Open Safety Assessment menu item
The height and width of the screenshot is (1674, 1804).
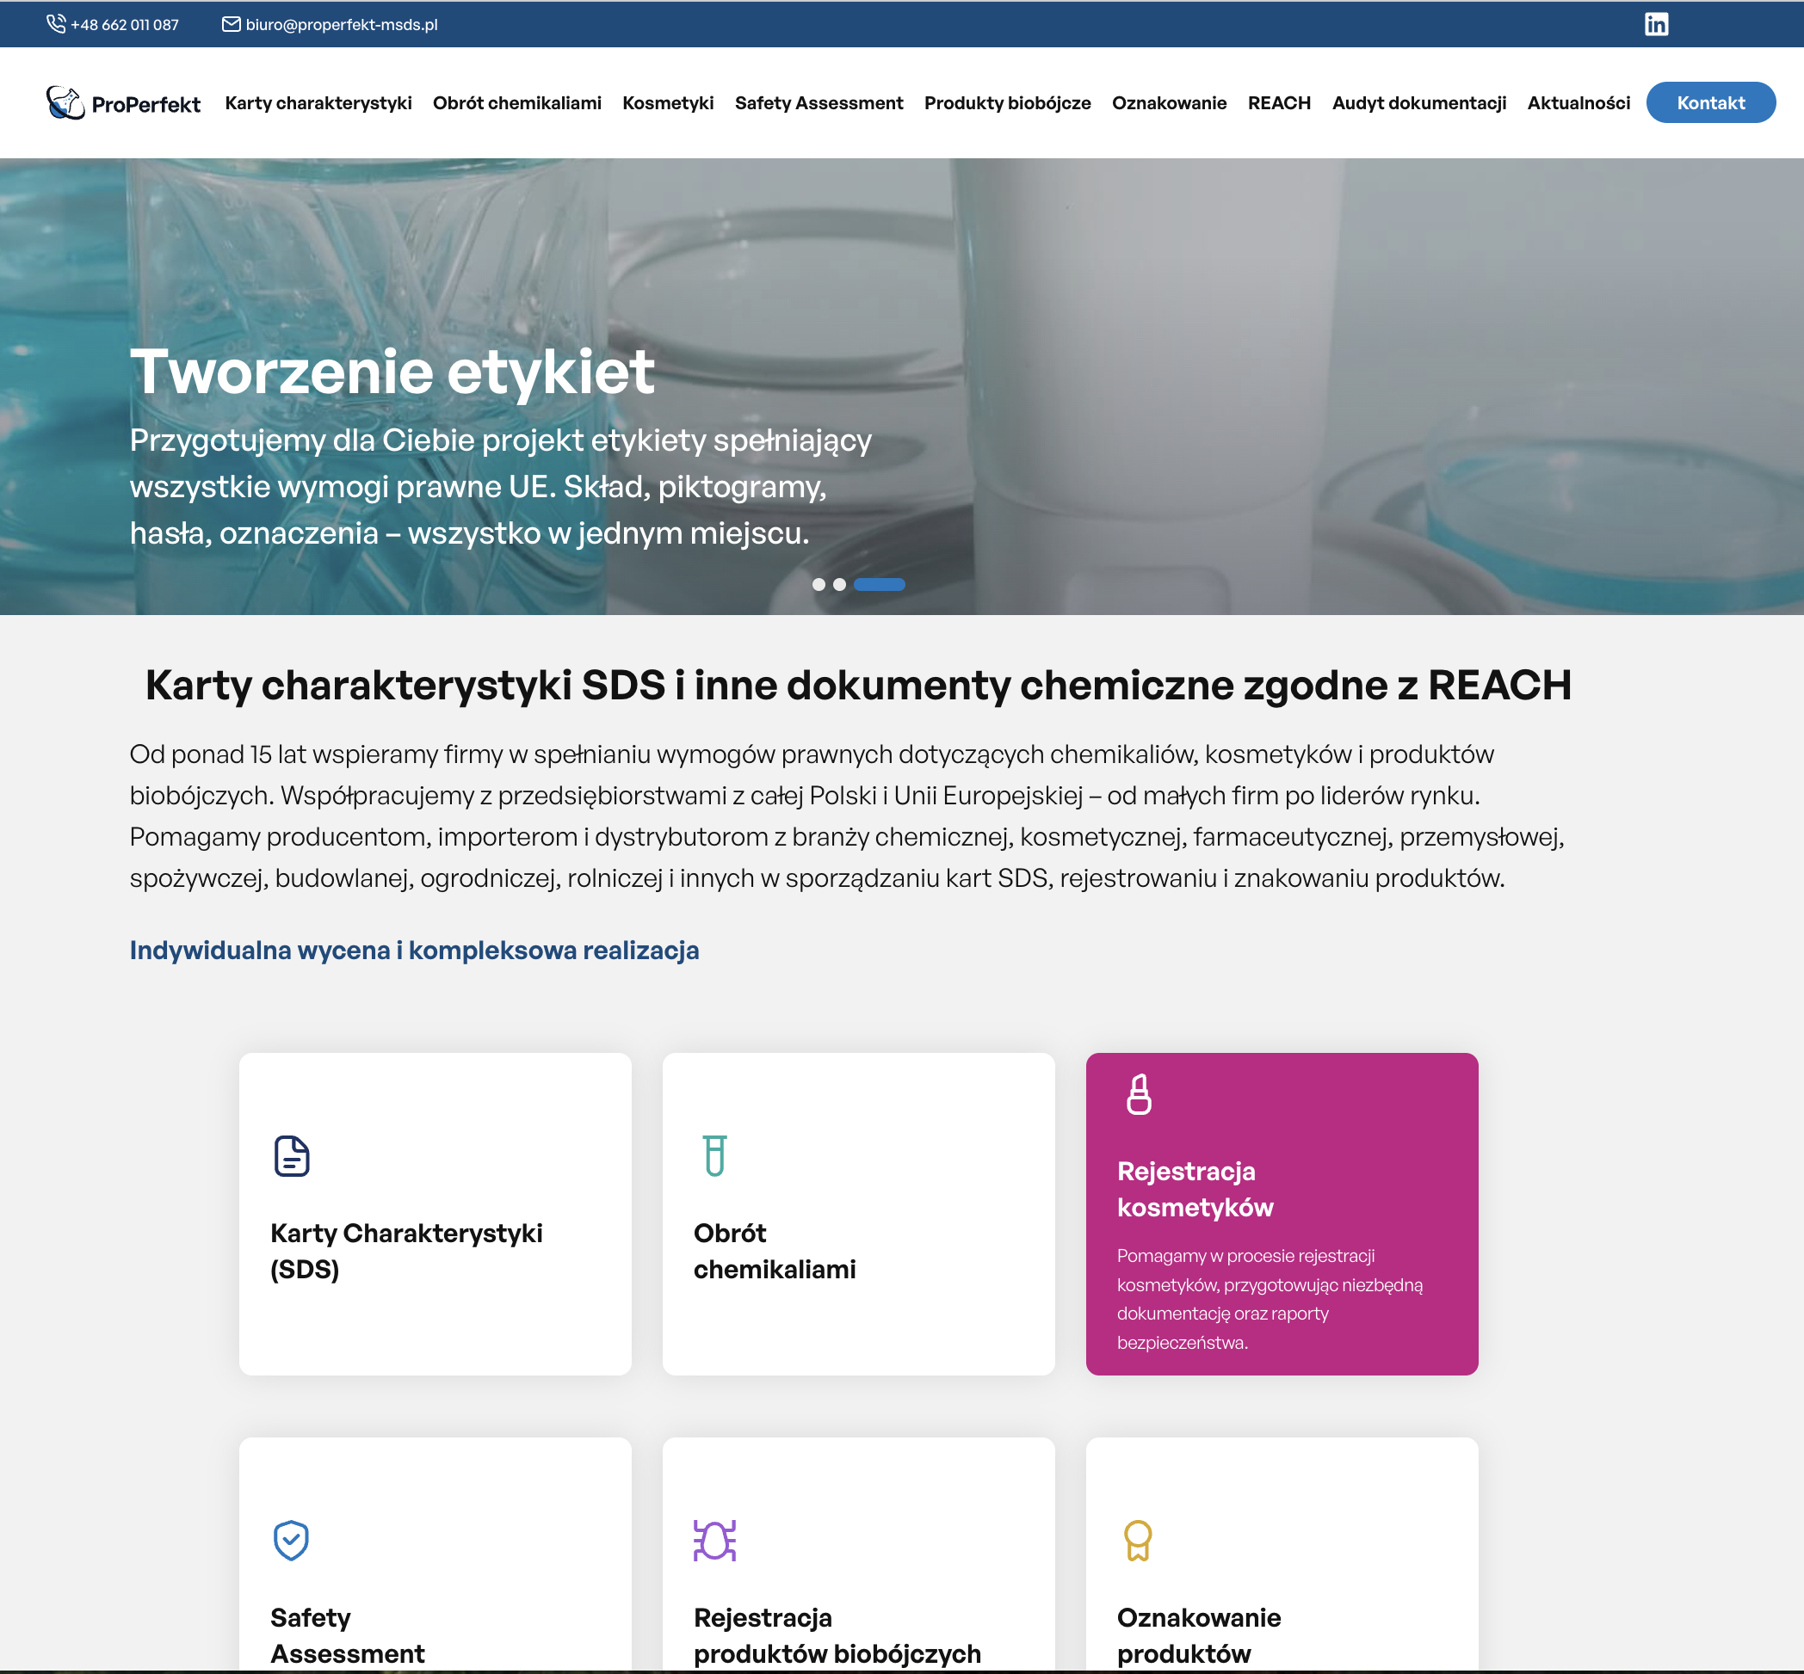(819, 103)
